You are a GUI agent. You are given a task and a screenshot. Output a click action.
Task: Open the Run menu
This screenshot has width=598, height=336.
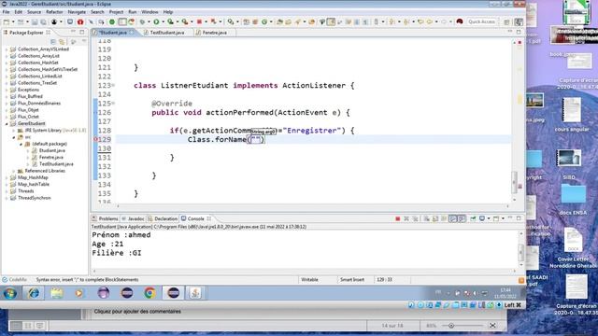click(133, 12)
